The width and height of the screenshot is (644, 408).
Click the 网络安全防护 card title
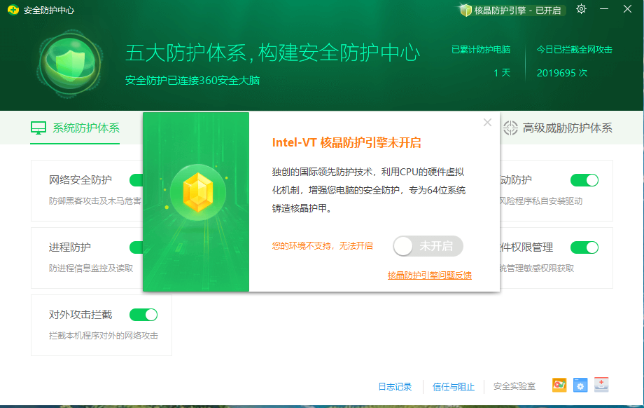coord(80,179)
